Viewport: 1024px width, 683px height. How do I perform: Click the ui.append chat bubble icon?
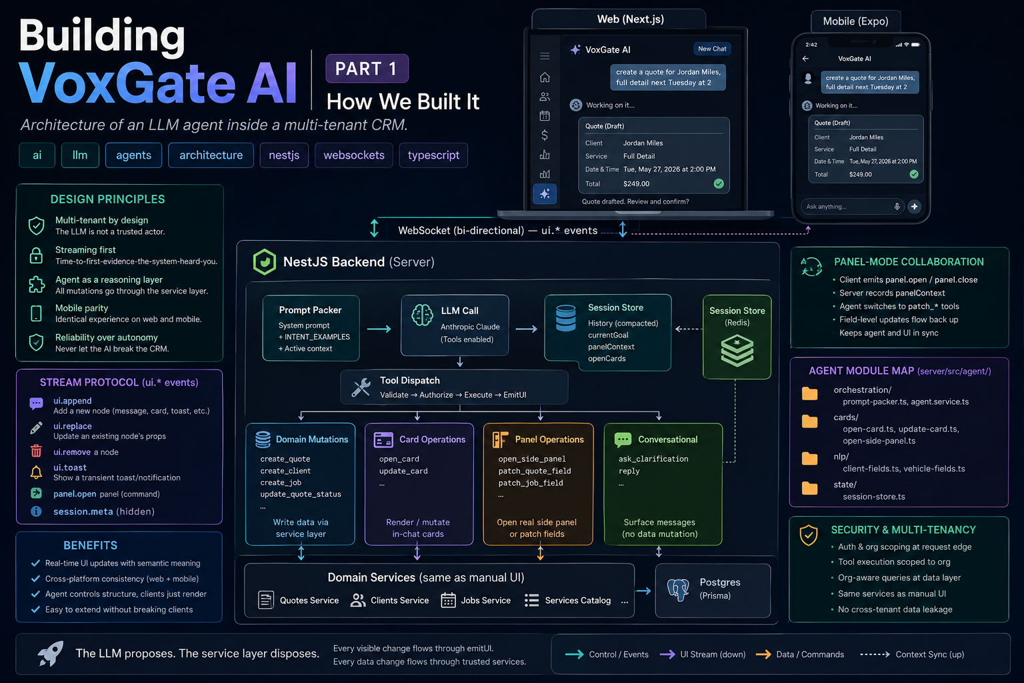click(x=37, y=404)
